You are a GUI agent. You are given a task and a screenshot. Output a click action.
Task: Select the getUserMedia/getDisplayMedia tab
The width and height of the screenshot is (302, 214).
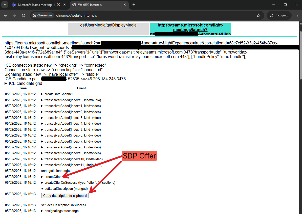pos(108,25)
